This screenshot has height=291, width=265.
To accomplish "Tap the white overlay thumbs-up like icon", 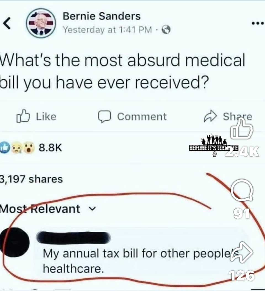I will coord(242,129).
